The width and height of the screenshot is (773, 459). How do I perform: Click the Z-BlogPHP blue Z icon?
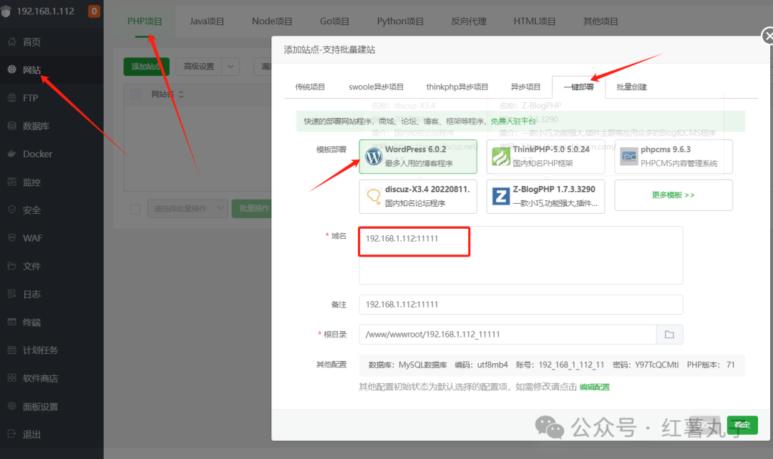tap(501, 197)
